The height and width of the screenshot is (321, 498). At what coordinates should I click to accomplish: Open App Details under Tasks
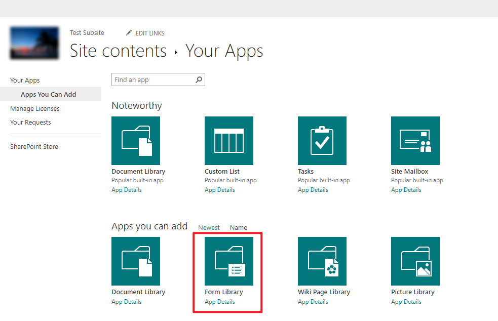(313, 190)
